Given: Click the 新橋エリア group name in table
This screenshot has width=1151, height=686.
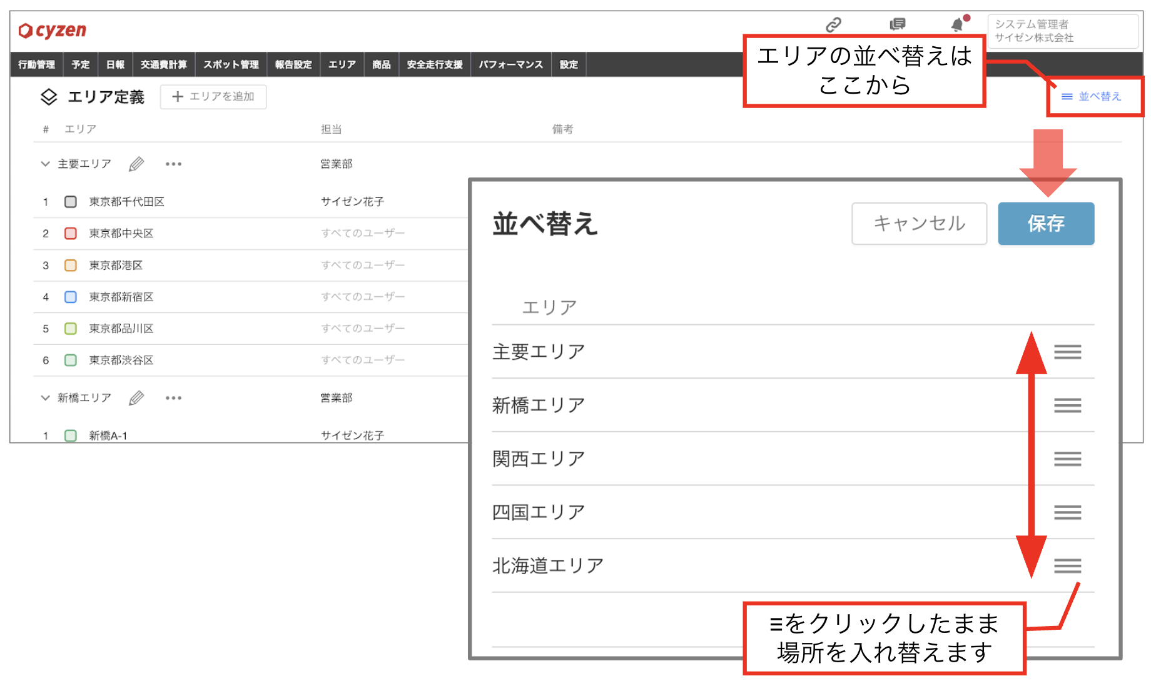Looking at the screenshot, I should (84, 398).
